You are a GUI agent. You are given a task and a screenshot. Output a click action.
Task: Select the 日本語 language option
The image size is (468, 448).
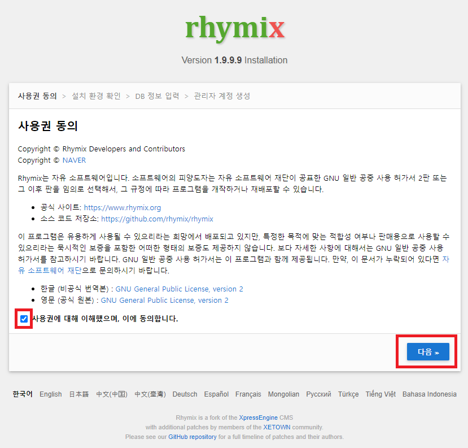point(78,394)
